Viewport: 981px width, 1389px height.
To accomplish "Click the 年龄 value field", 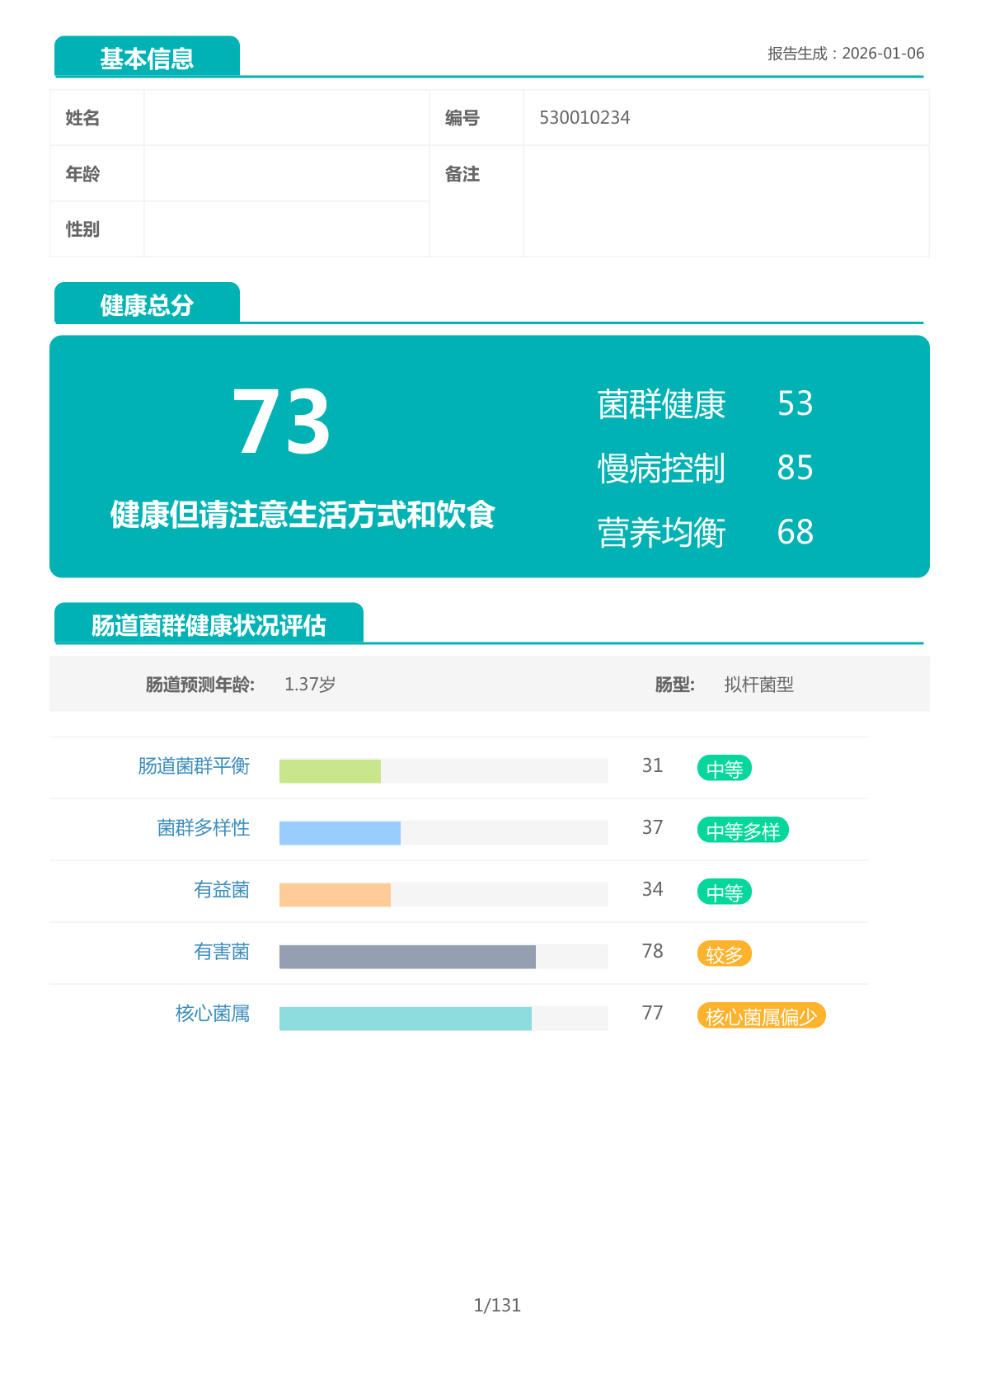I will [287, 174].
